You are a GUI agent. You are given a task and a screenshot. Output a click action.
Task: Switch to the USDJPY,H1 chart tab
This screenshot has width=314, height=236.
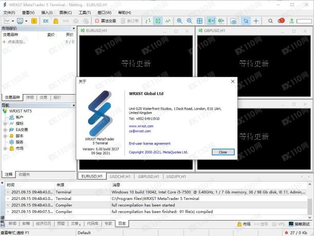coord(176,176)
